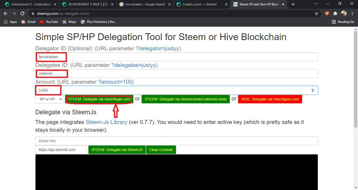Open a new browser tab

point(293,4)
